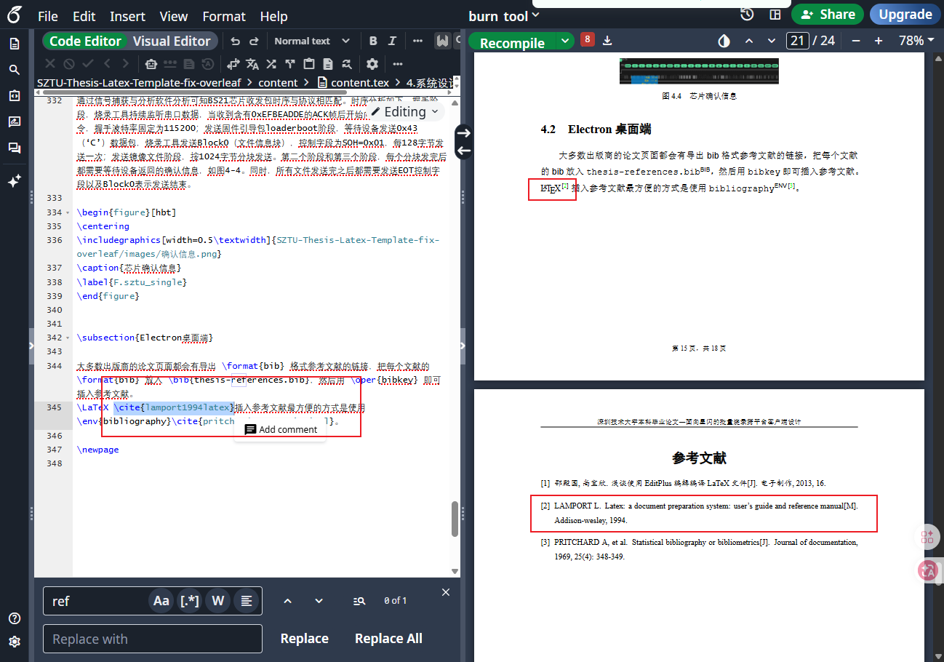Viewport: 944px width, 662px height.
Task: Toggle case-sensitive search (Aa)
Action: (x=161, y=601)
